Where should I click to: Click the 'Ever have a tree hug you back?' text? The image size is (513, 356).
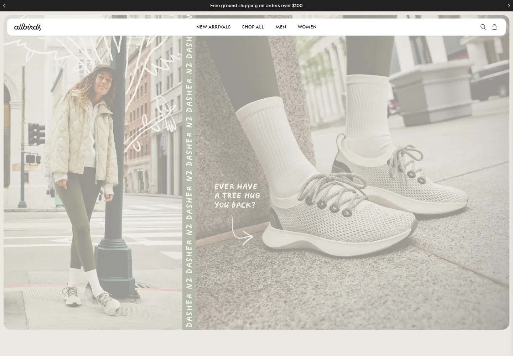coord(237,195)
